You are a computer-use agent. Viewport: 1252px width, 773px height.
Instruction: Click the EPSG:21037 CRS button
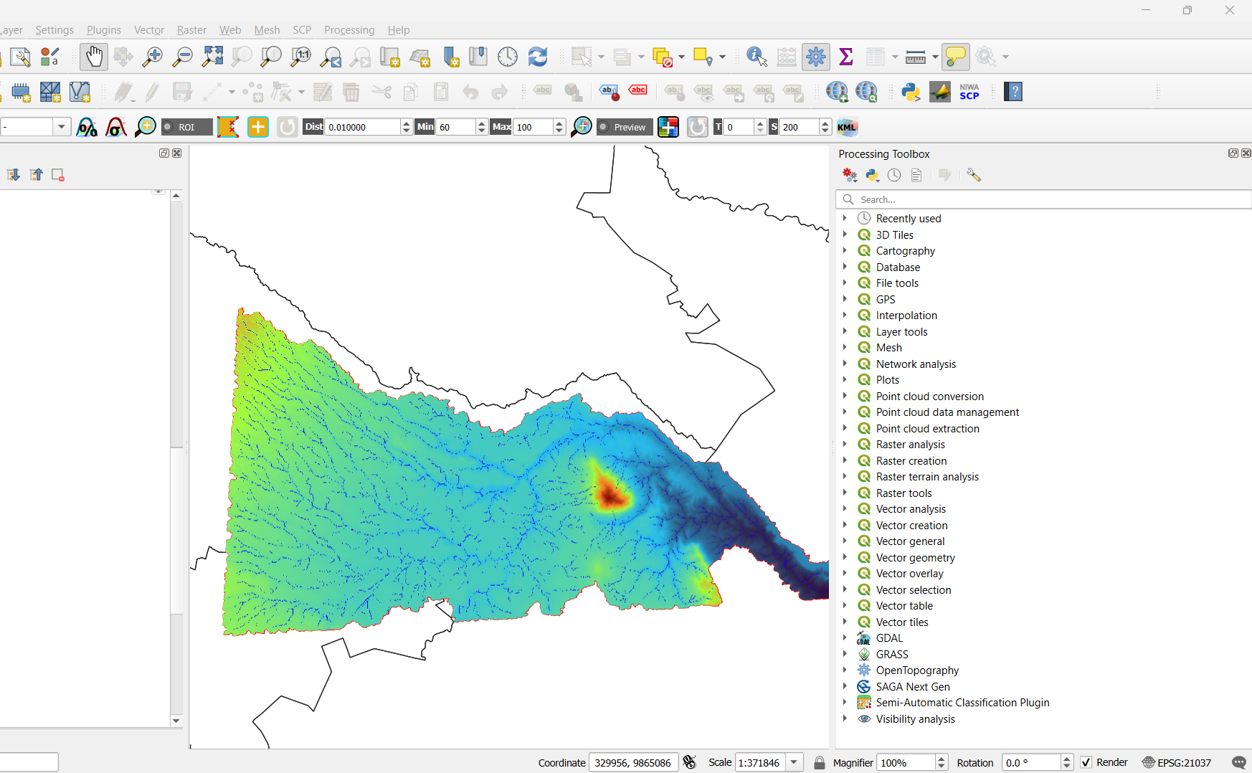[x=1177, y=762]
